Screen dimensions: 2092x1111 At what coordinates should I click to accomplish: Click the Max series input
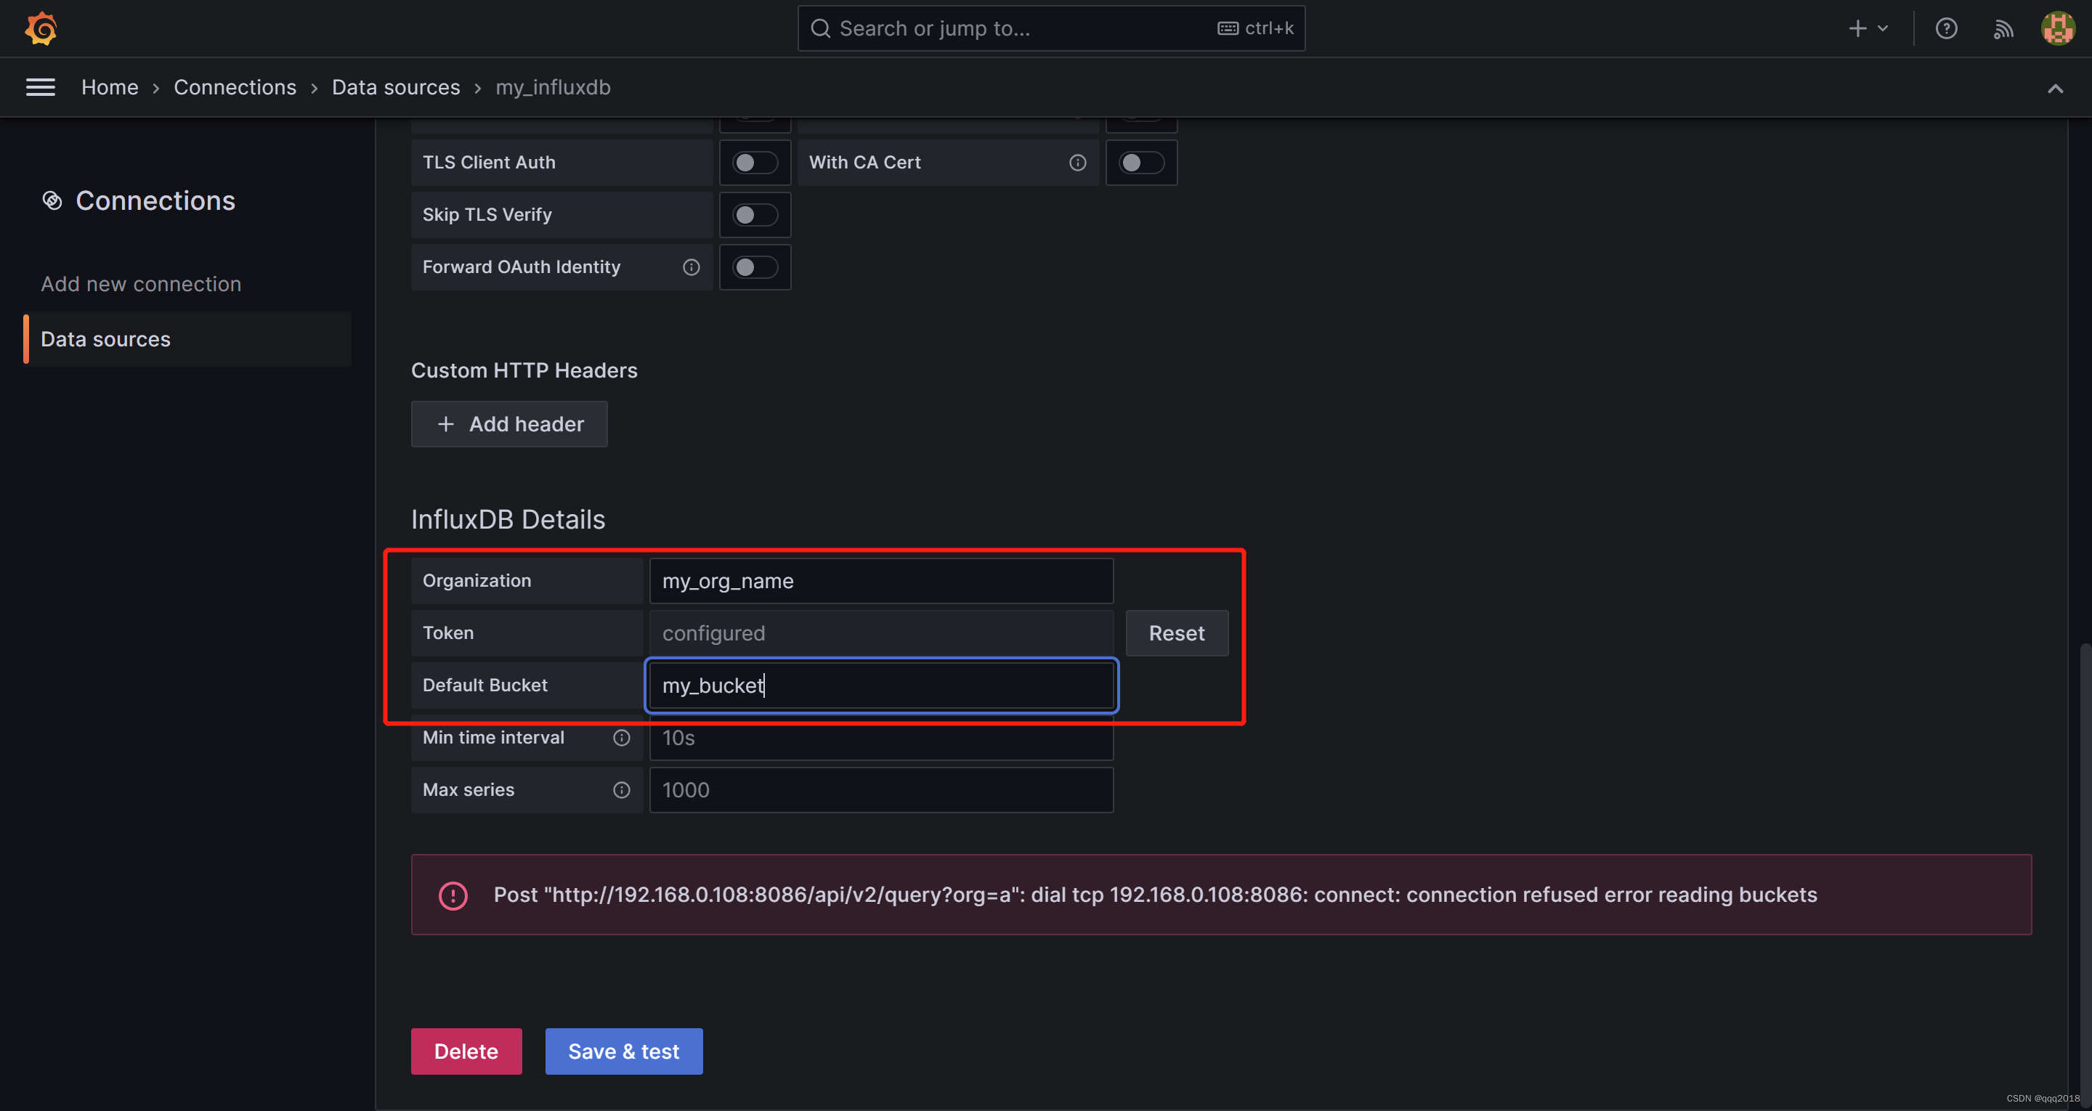click(x=880, y=790)
